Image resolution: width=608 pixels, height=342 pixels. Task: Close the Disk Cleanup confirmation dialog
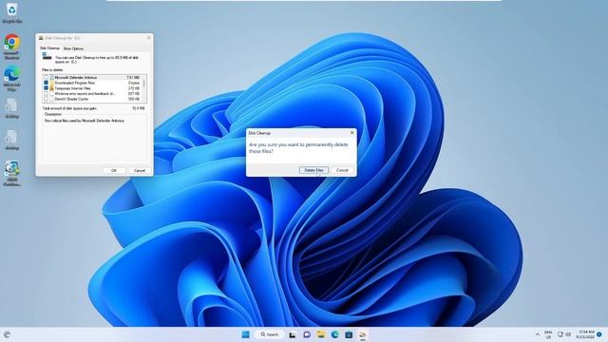pos(351,133)
